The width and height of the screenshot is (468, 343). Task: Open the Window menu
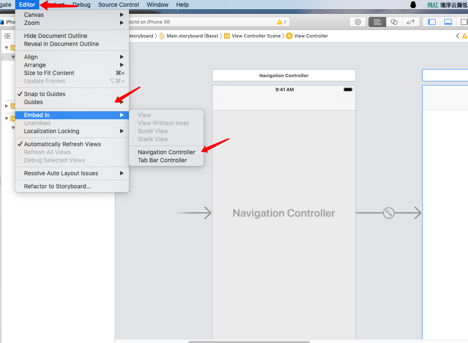click(158, 5)
